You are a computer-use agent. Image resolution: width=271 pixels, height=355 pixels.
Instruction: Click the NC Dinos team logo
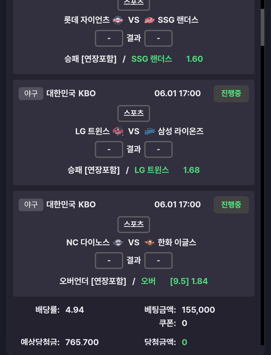[118, 242]
